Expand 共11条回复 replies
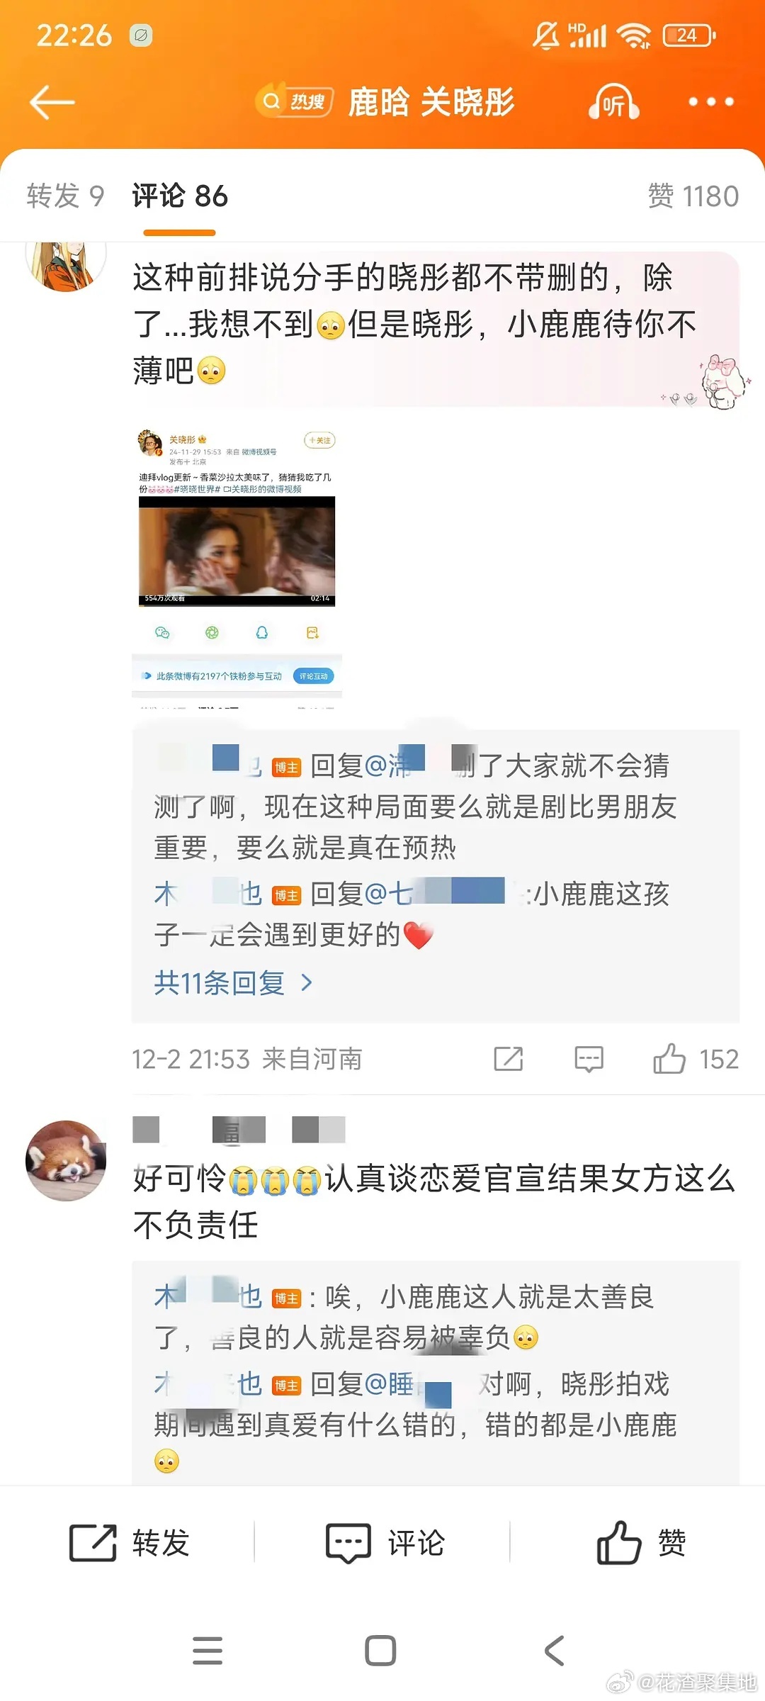 (x=233, y=983)
